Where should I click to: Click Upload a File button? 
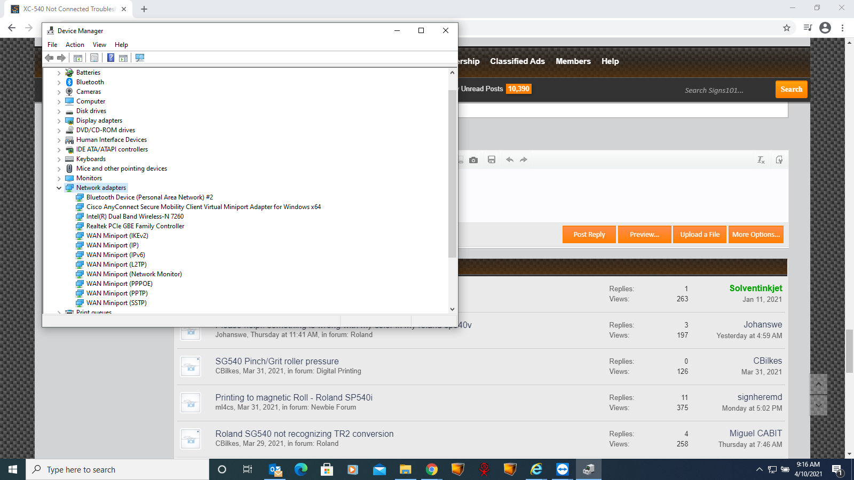[700, 235]
